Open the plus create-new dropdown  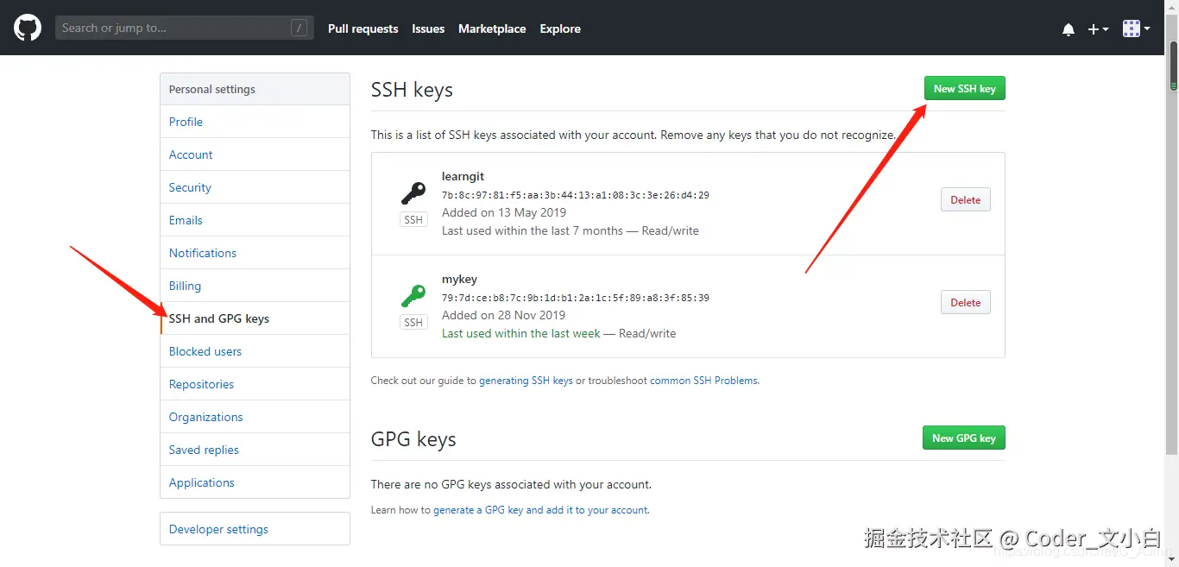(1098, 29)
